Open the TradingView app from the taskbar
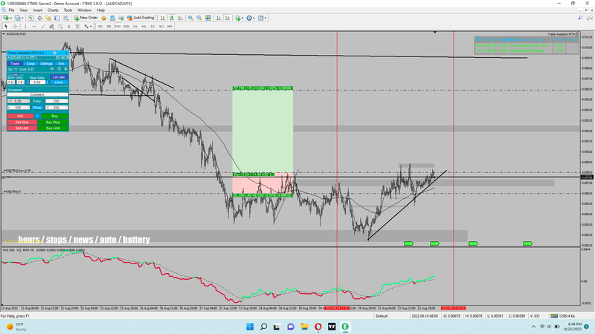Screen dimensions: 595x334 tap(332, 327)
